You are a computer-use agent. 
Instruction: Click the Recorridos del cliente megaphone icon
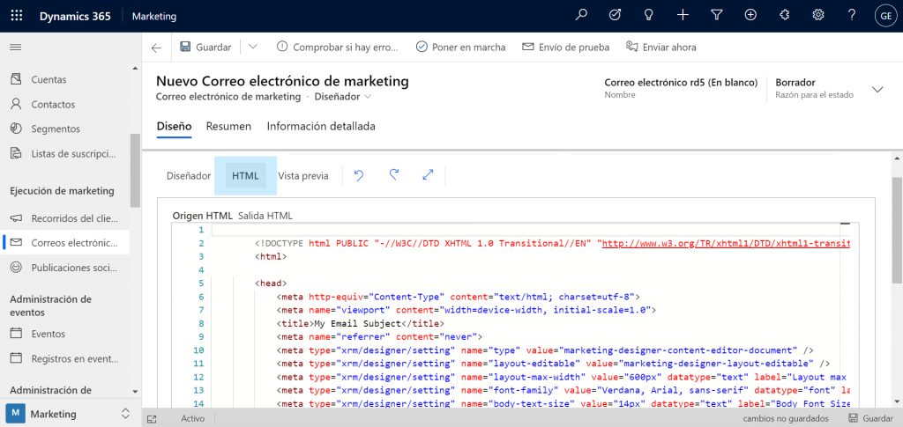pyautogui.click(x=16, y=217)
